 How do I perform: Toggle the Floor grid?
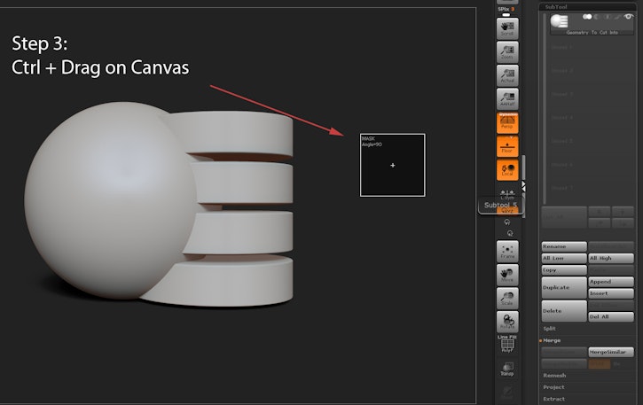507,146
